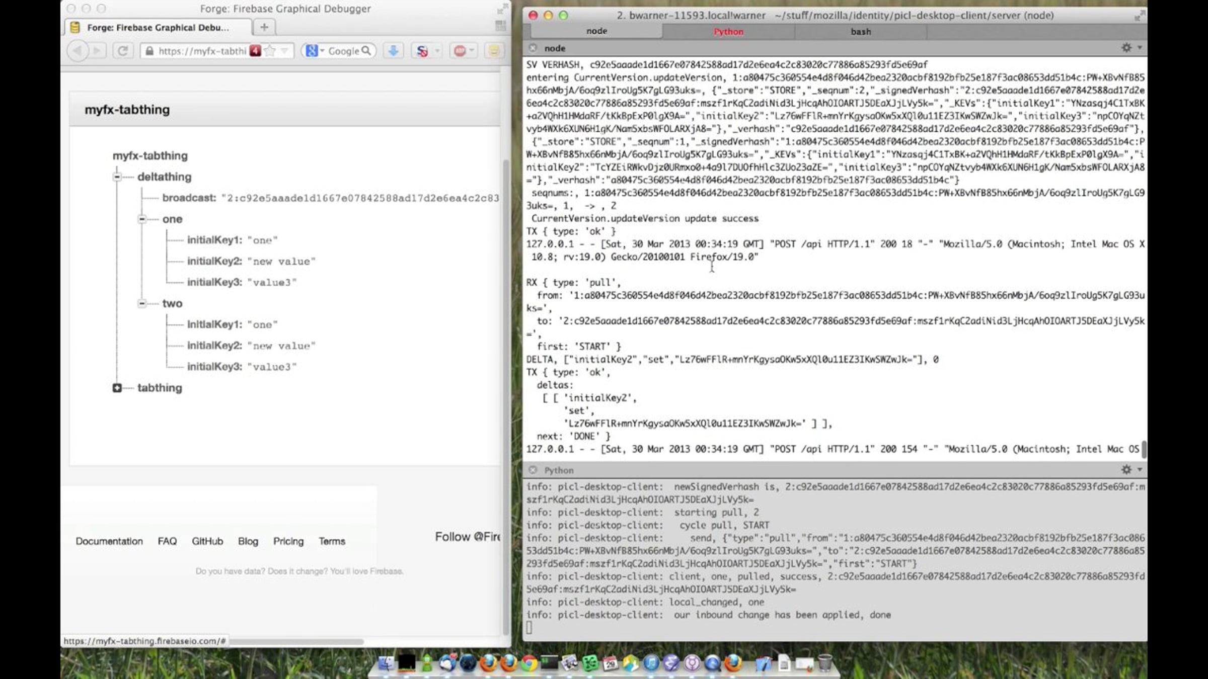Switch to the bash terminal tab

pyautogui.click(x=861, y=32)
